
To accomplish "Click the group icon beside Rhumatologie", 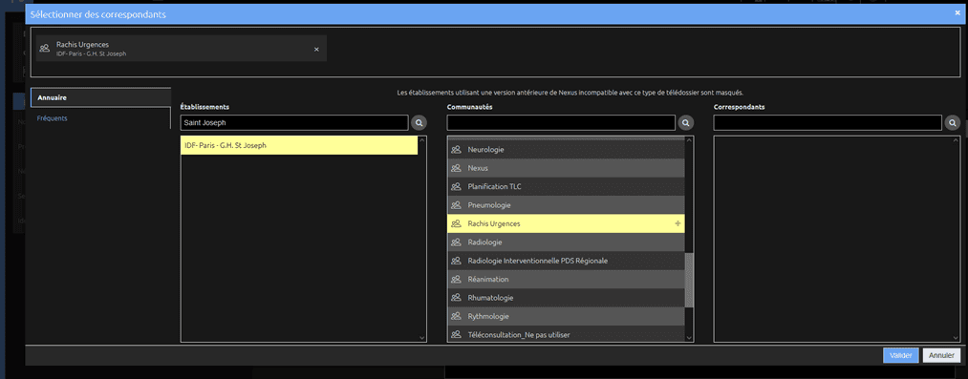I will 456,298.
